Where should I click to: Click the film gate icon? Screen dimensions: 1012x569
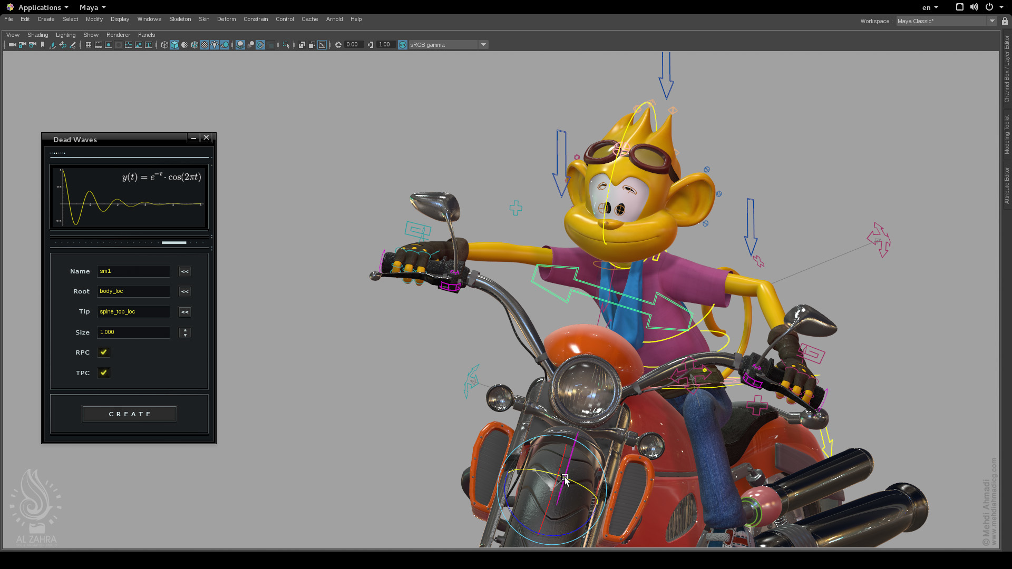(99, 45)
